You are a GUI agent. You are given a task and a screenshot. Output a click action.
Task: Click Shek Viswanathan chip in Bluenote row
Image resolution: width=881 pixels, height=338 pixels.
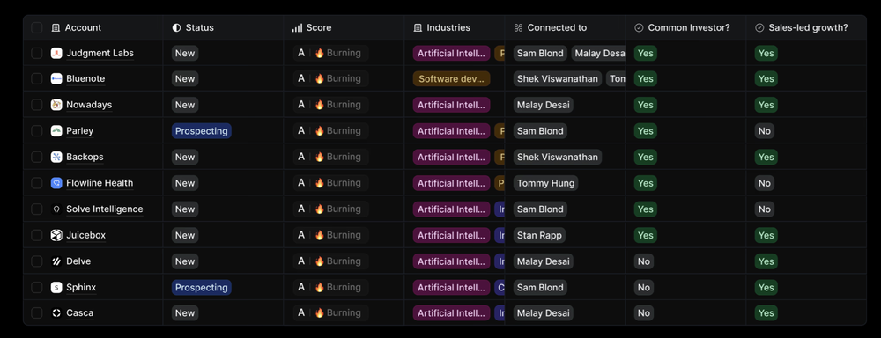558,78
